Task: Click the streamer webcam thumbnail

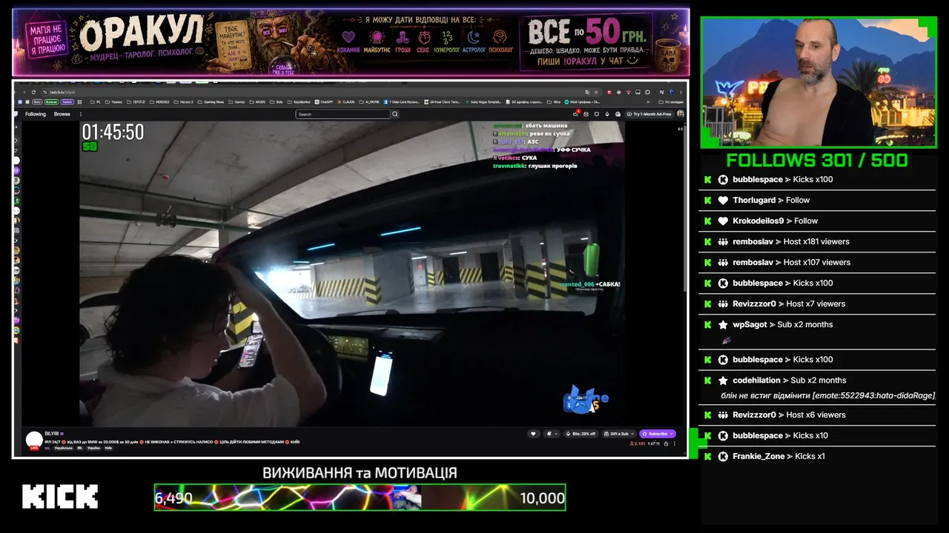Action: (x=819, y=82)
